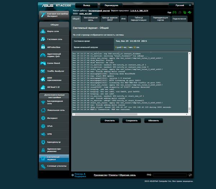Click the system time value text

tap(131, 41)
